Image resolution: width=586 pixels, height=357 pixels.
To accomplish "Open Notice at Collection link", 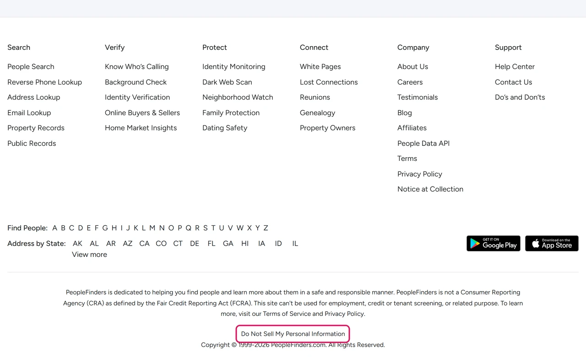I will [430, 189].
